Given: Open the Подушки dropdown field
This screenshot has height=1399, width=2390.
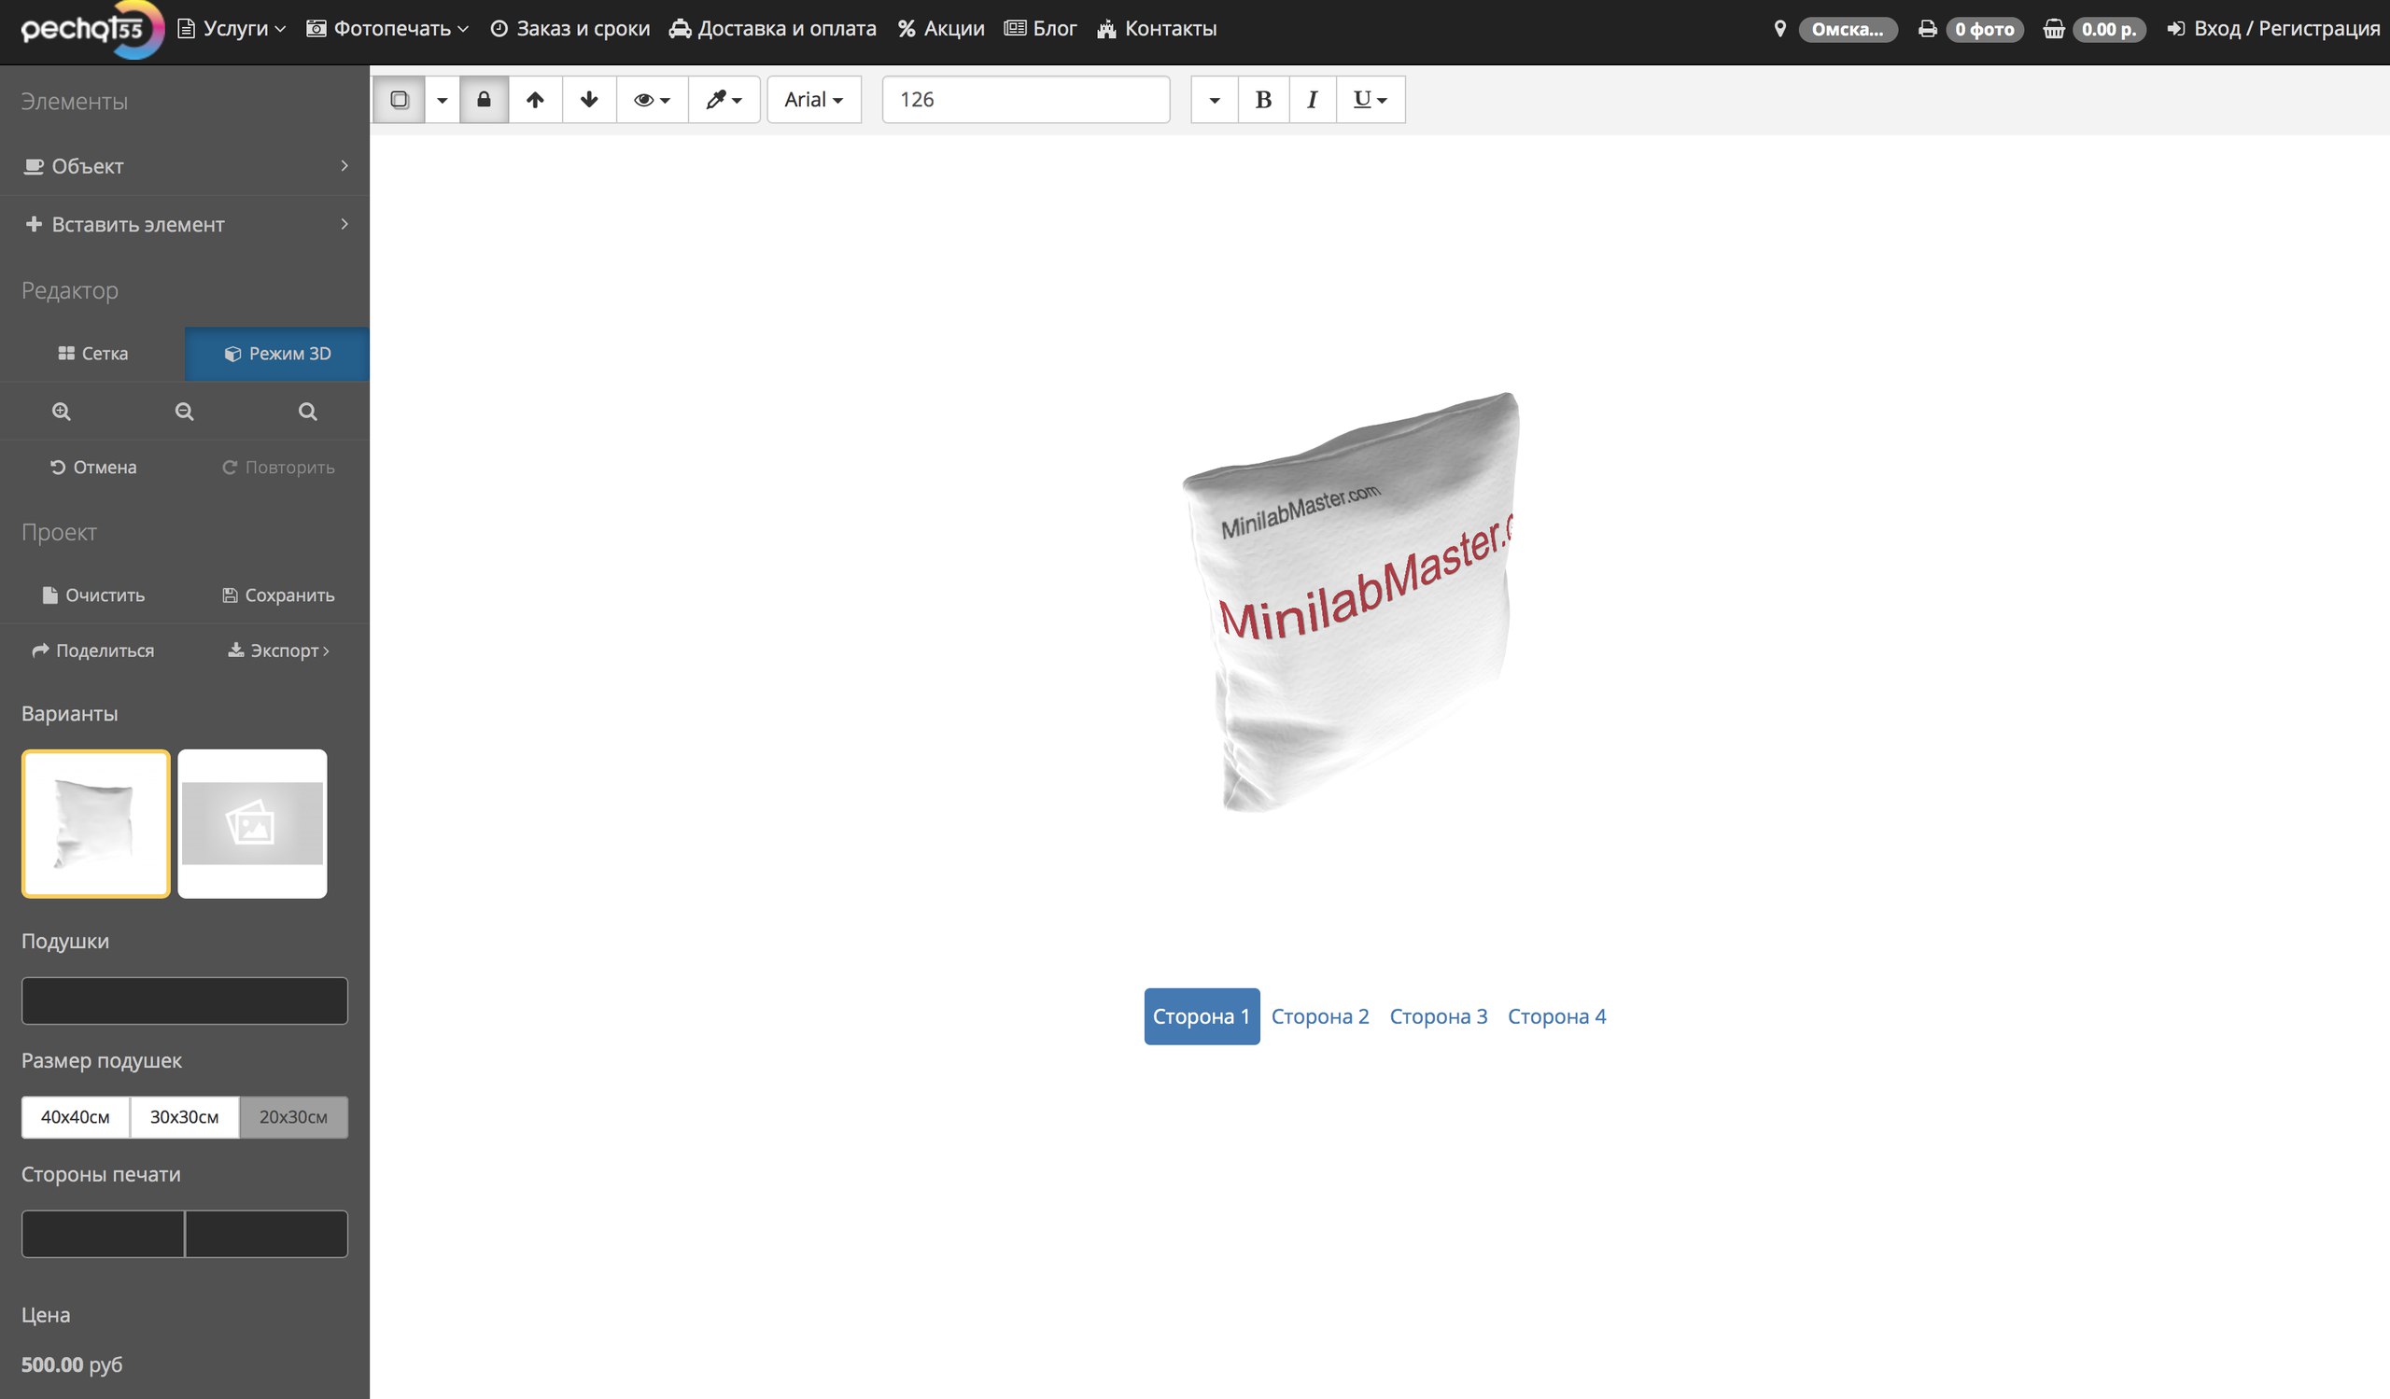Looking at the screenshot, I should pos(185,1000).
